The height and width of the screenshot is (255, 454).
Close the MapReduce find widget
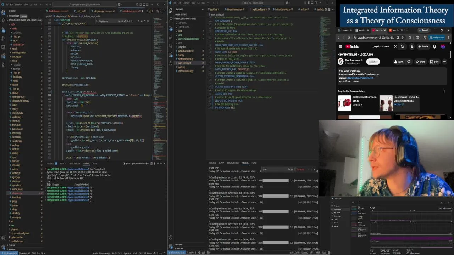(x=148, y=21)
